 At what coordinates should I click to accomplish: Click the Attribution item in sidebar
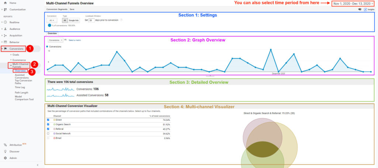[x=16, y=145]
